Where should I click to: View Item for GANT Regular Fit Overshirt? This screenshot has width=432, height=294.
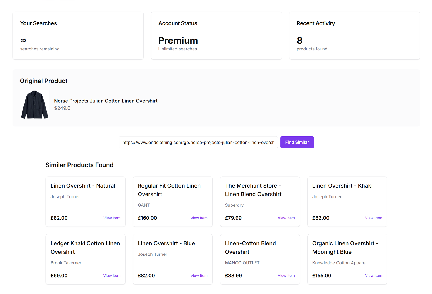[199, 218]
